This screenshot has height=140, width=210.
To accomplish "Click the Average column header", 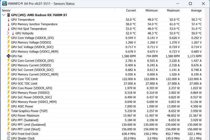I will 196,10.
